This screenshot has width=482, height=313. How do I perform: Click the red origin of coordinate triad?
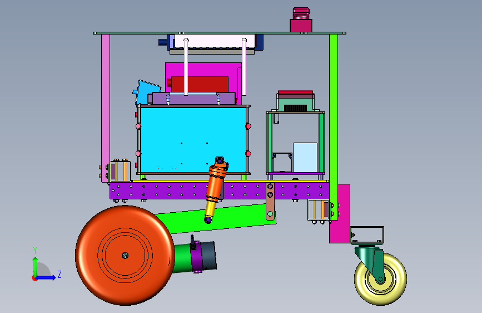pyautogui.click(x=34, y=278)
